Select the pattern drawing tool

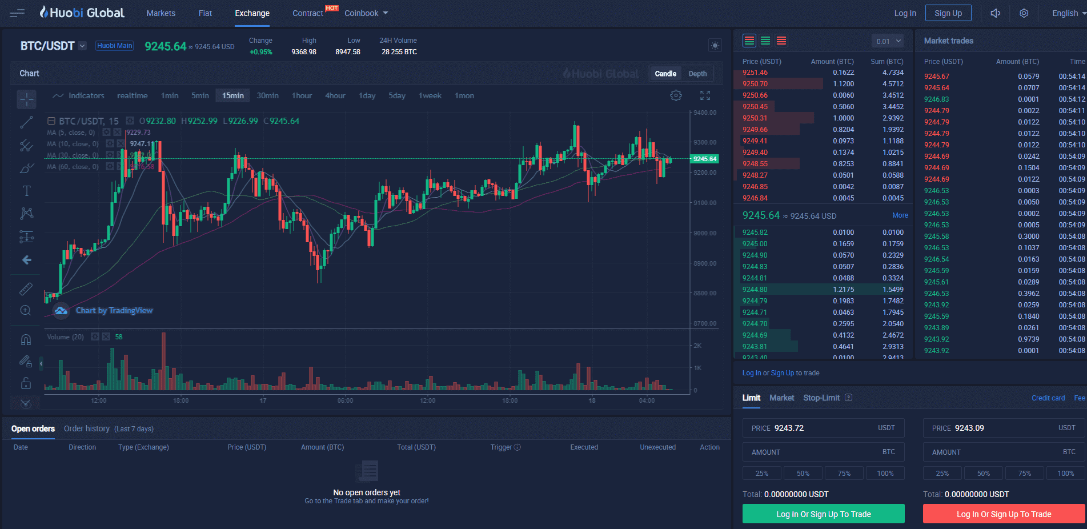pos(26,214)
